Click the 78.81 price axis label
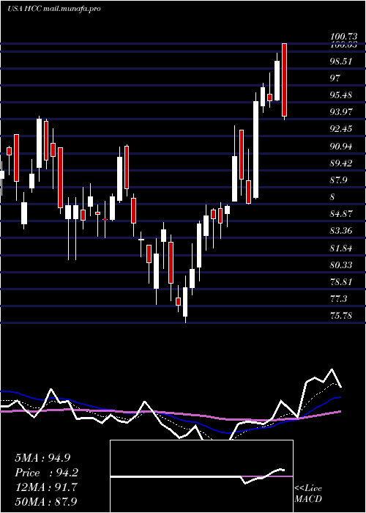This screenshot has width=366, height=513. [341, 281]
